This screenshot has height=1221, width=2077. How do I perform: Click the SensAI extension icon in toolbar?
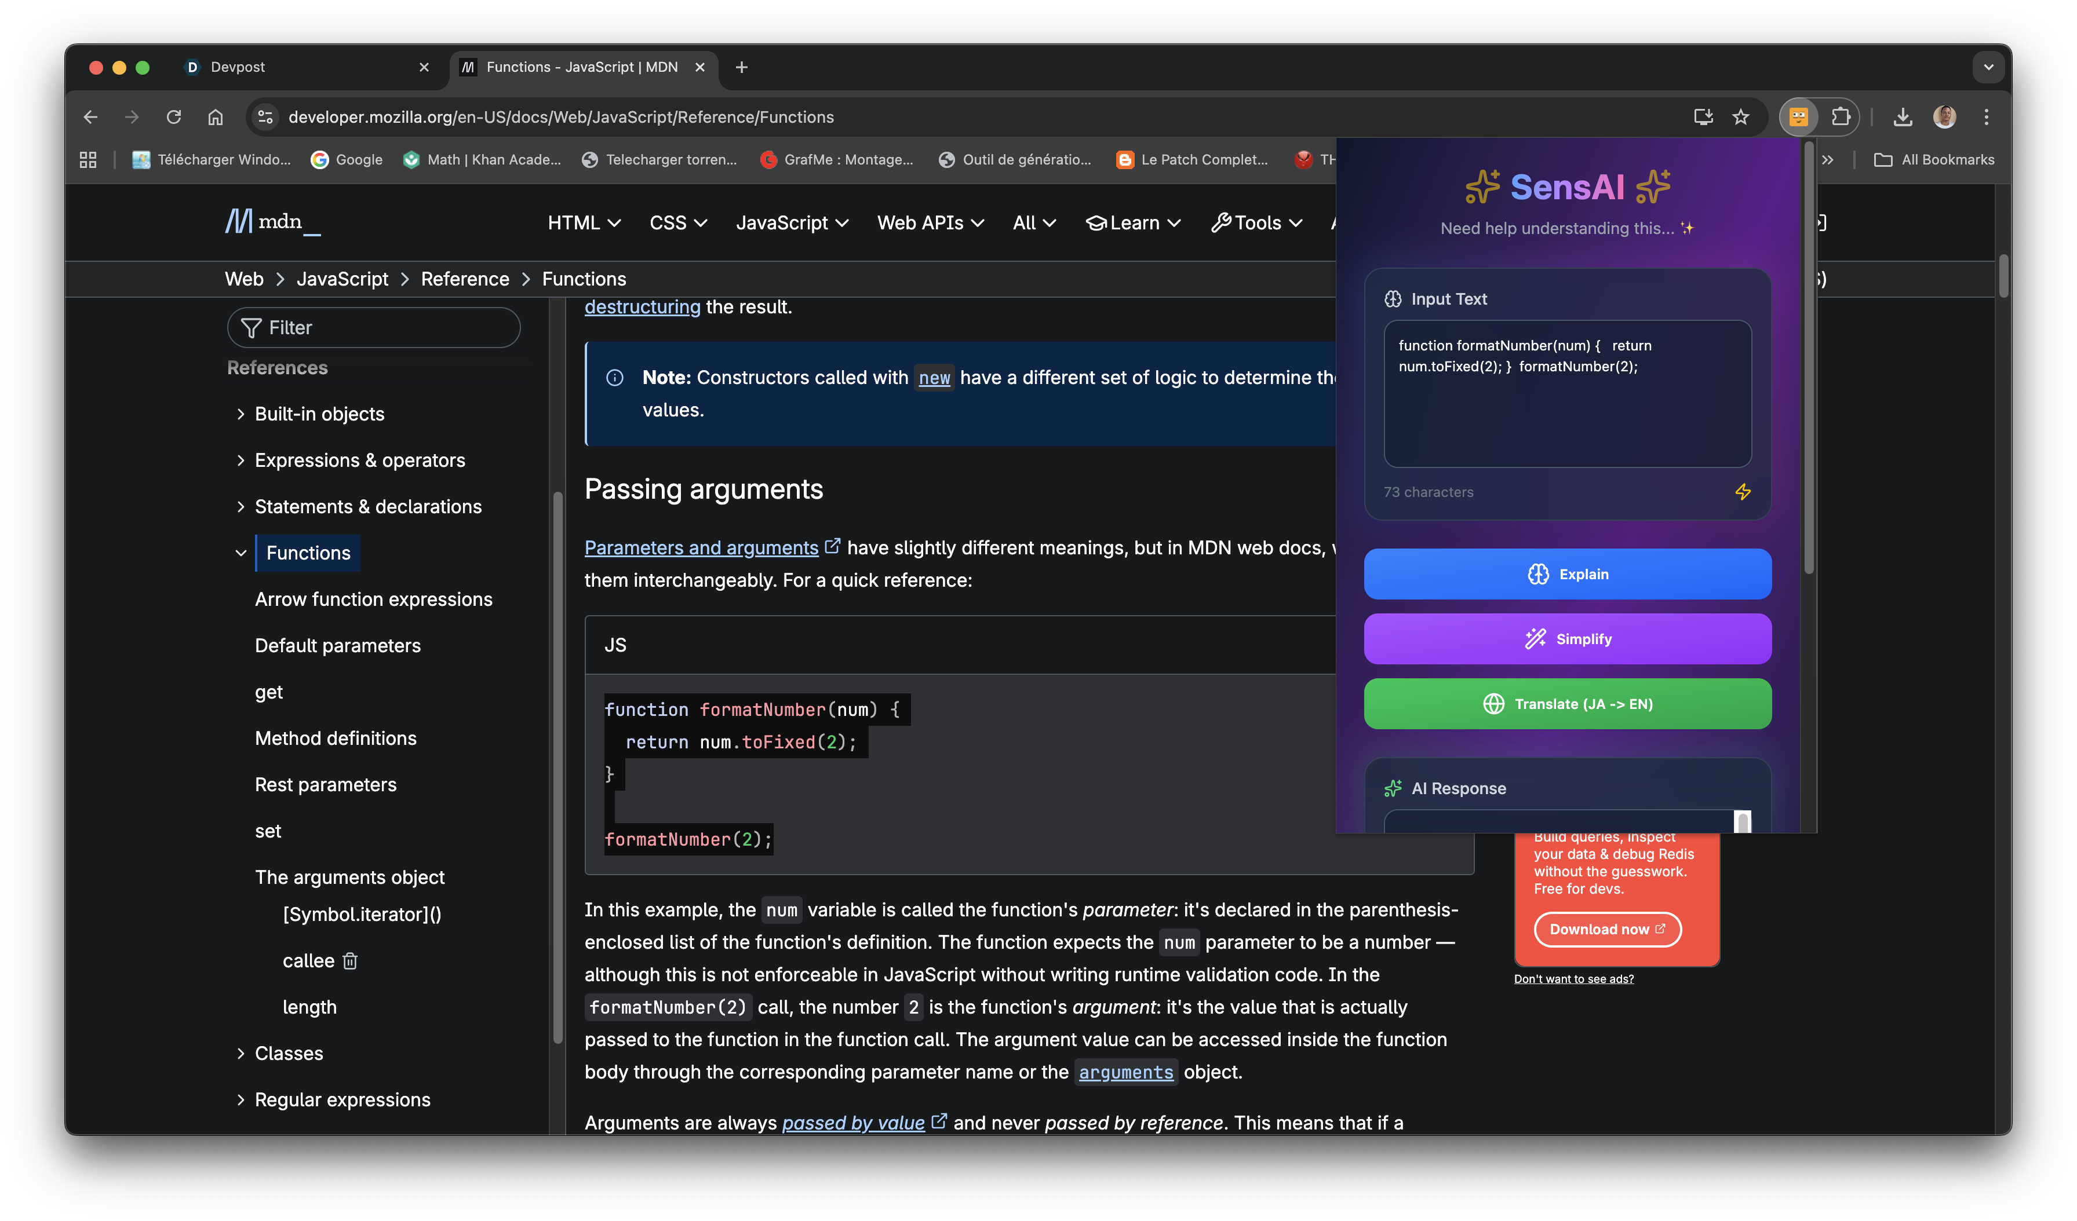(1798, 117)
